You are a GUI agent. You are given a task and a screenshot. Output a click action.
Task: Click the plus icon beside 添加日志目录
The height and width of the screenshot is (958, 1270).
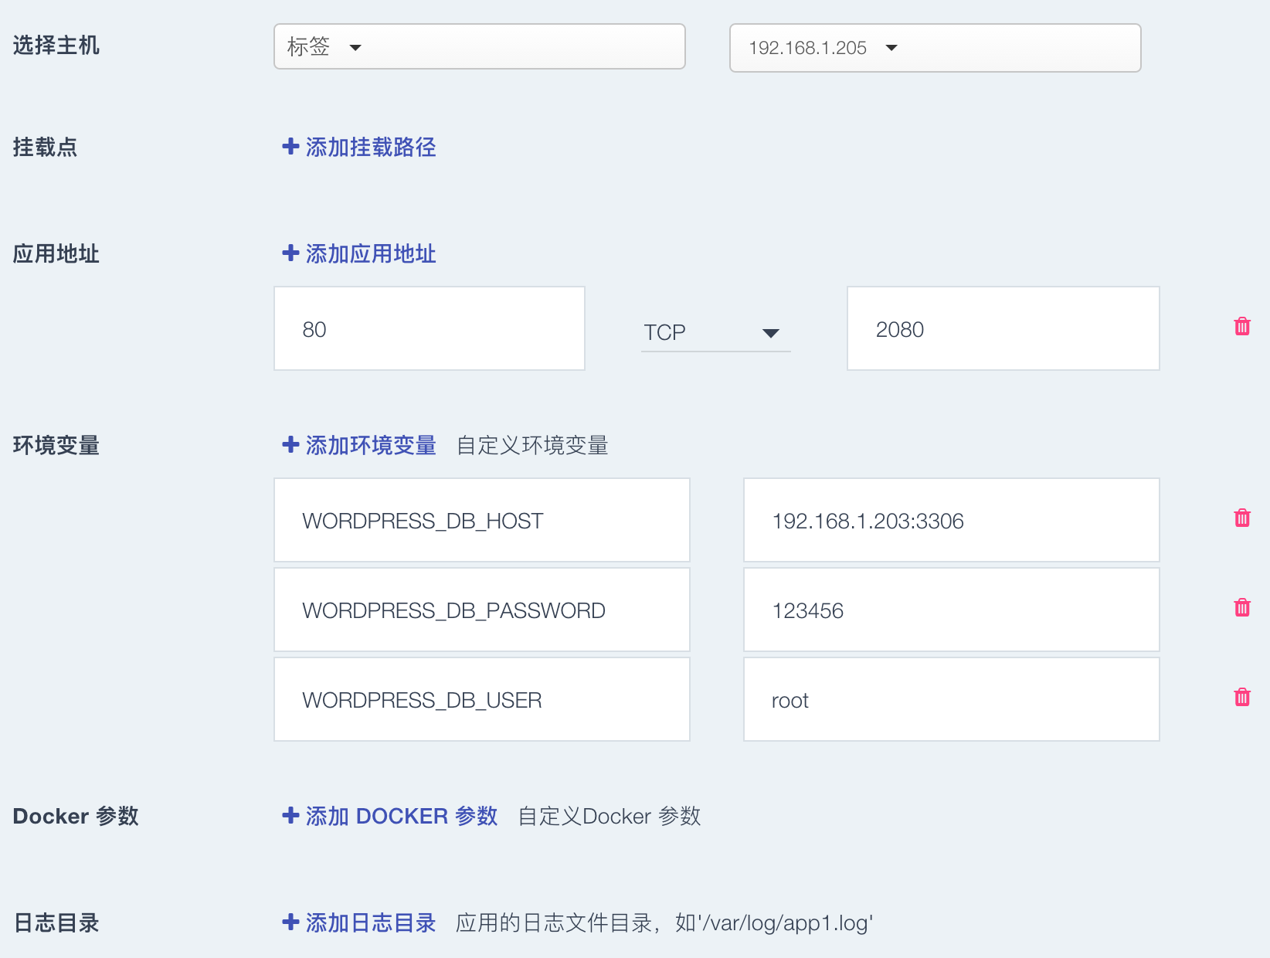pyautogui.click(x=290, y=922)
